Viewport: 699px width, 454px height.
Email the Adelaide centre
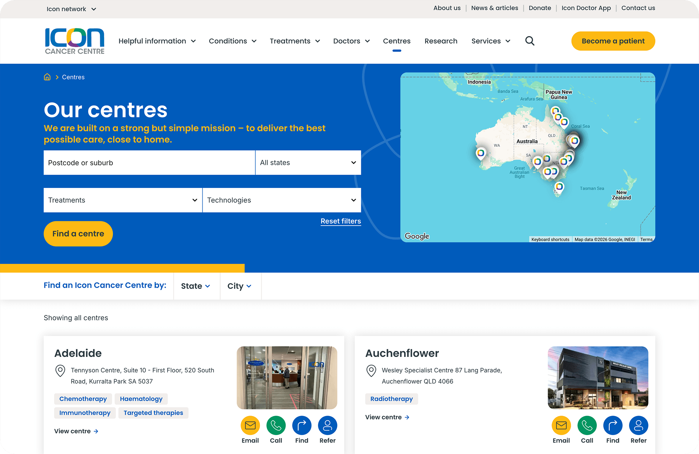[250, 426]
